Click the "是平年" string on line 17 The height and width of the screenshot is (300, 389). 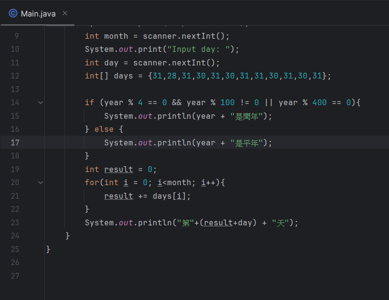tap(247, 143)
